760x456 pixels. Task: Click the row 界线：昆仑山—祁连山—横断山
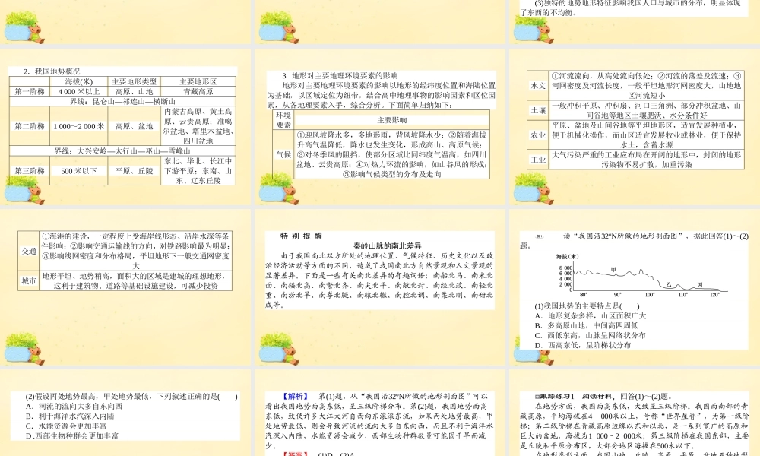click(x=122, y=101)
